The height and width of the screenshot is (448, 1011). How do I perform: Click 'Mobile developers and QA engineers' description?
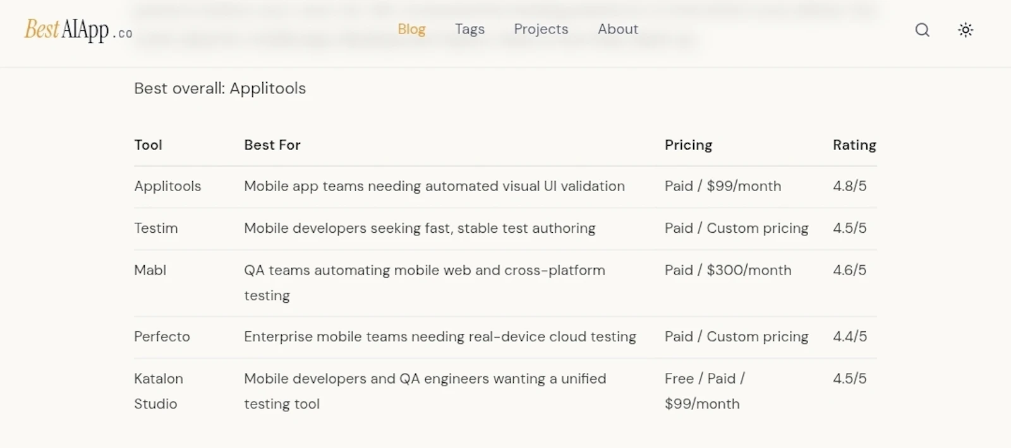click(425, 391)
